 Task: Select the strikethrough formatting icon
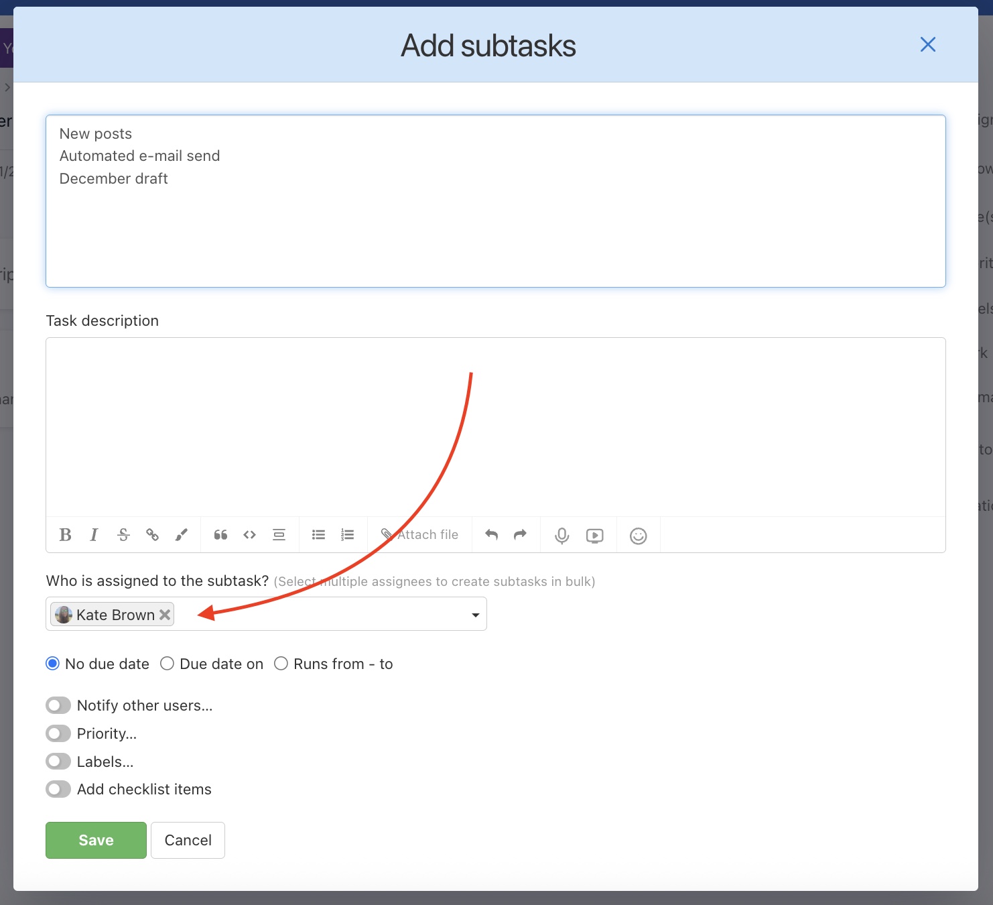coord(123,534)
